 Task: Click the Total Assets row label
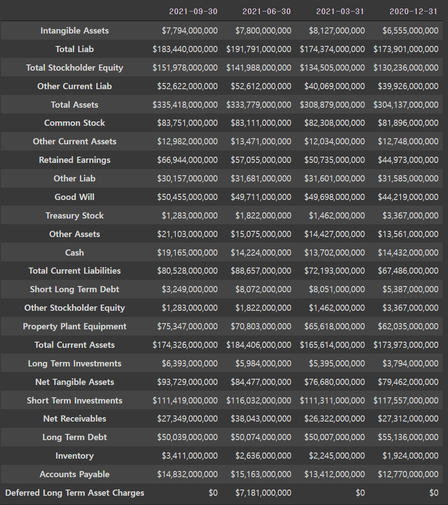(x=75, y=105)
